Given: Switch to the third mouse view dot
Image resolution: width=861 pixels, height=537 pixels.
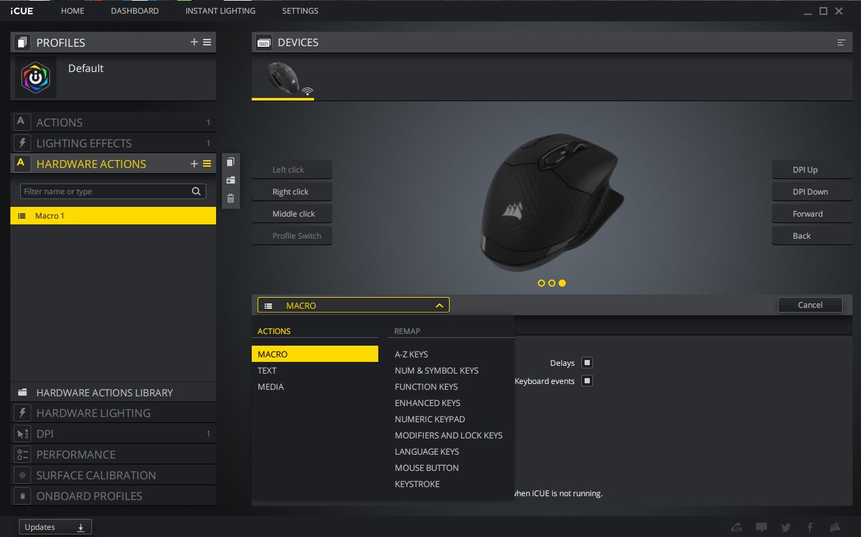Looking at the screenshot, I should click(x=562, y=283).
